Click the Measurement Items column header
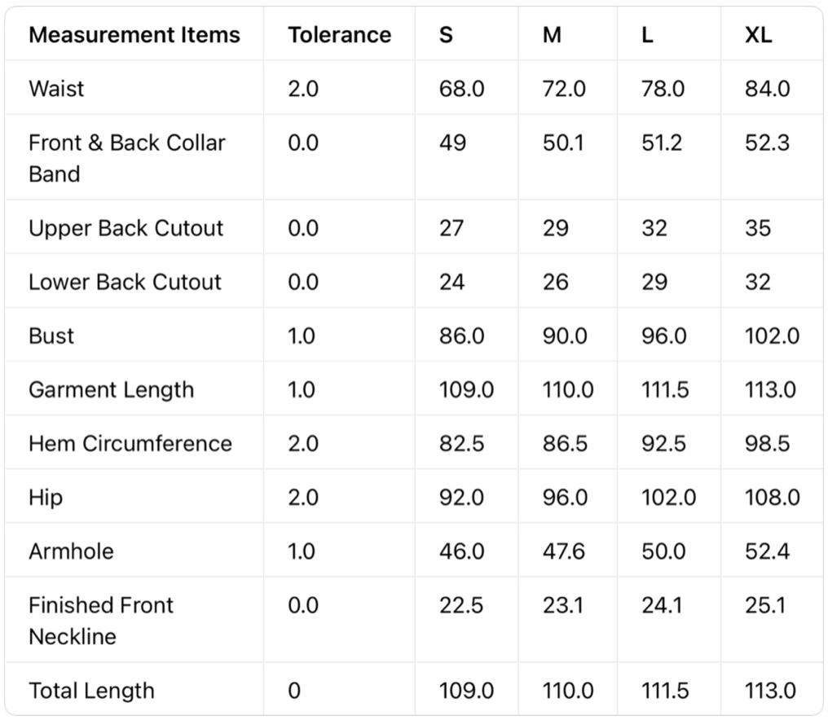This screenshot has width=828, height=720. [x=134, y=35]
